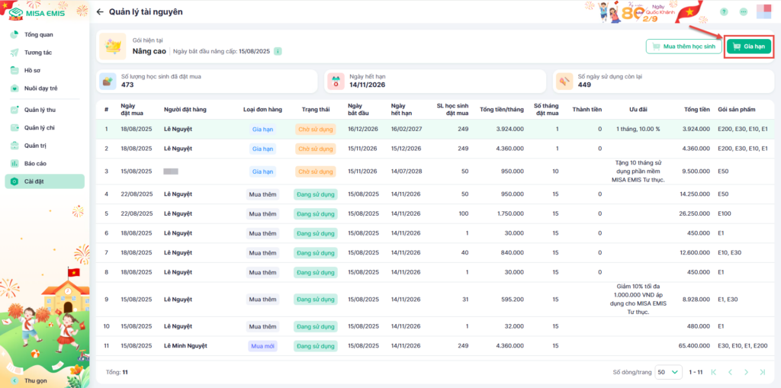Click the Gia hạn renewal button
The width and height of the screenshot is (781, 388).
point(748,46)
